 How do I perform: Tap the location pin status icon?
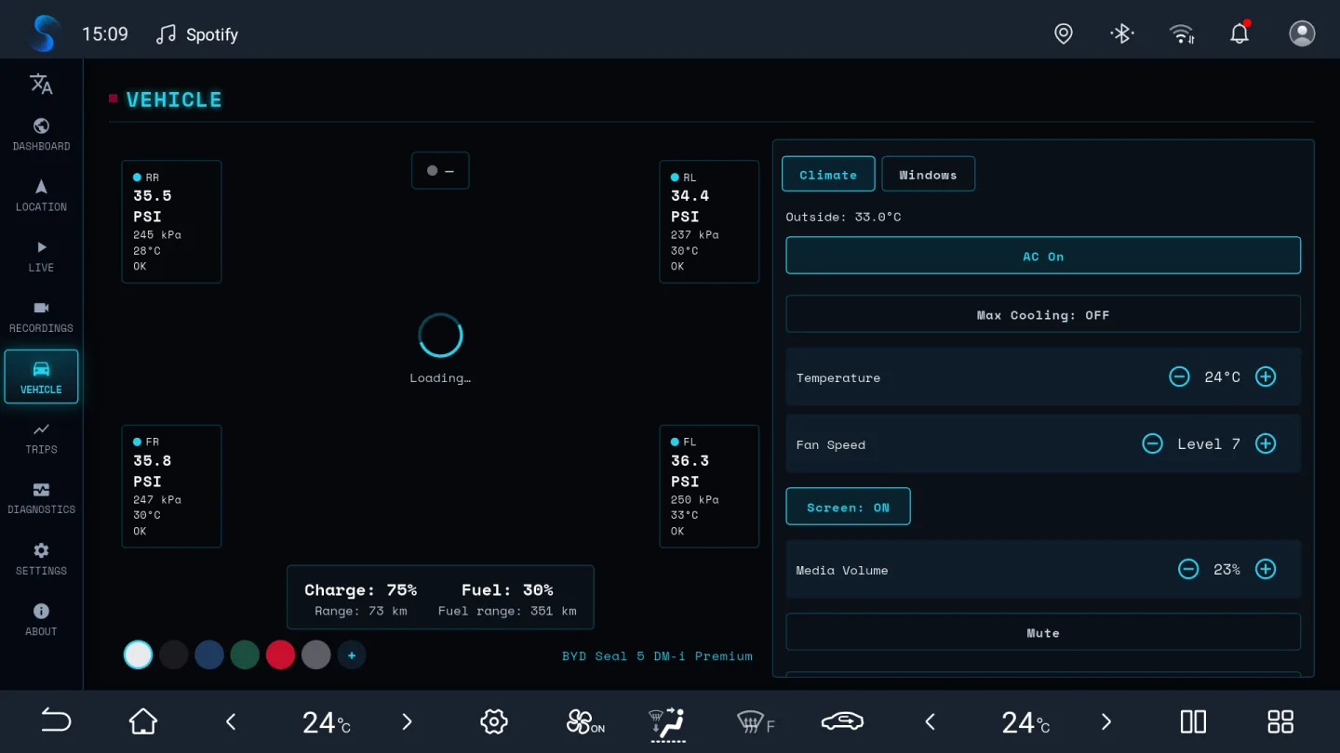point(1064,34)
